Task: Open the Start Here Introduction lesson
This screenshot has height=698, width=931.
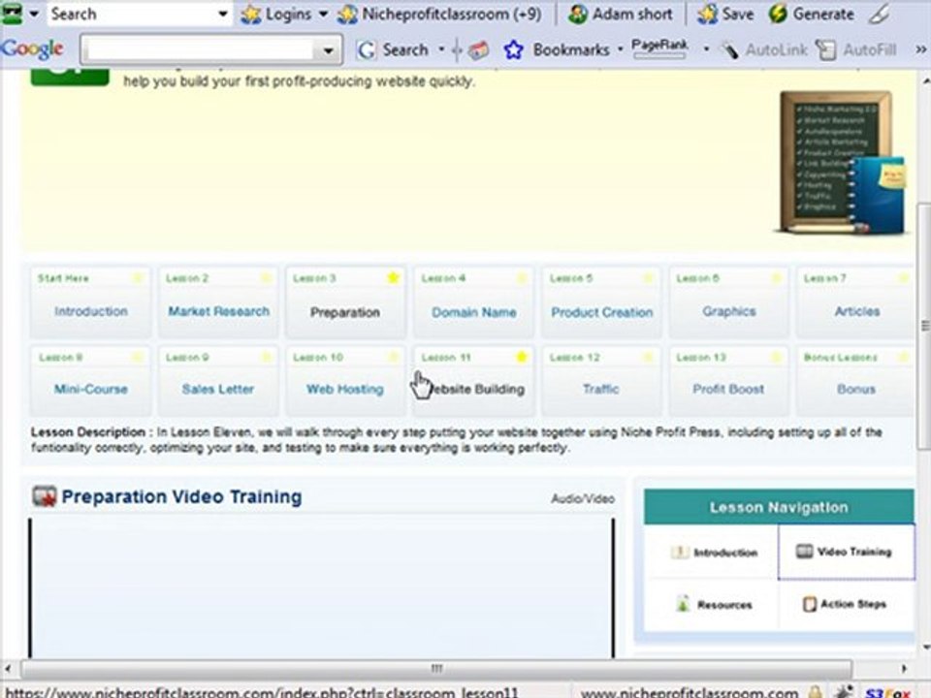Action: click(90, 303)
